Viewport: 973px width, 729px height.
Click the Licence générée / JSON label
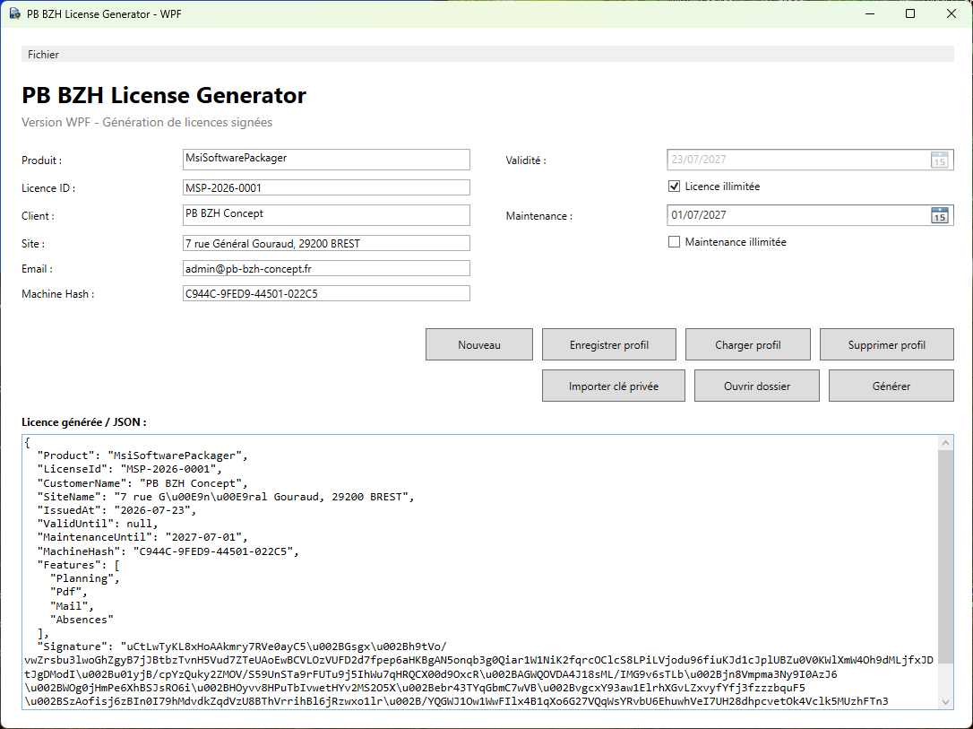click(84, 422)
